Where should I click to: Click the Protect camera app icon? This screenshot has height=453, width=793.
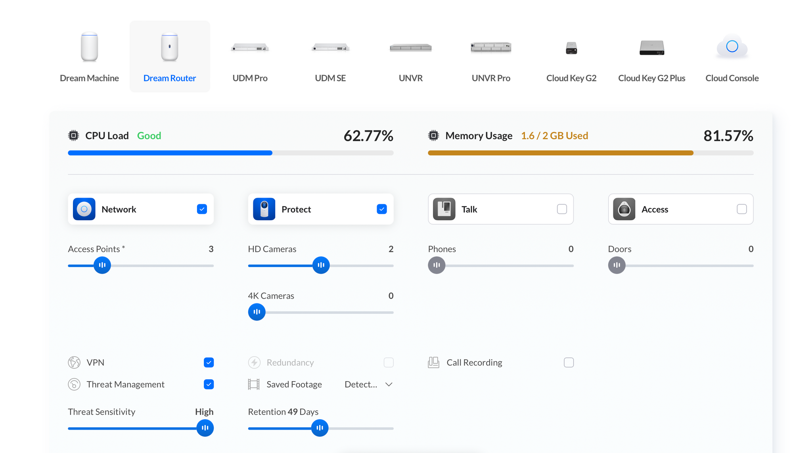point(264,209)
